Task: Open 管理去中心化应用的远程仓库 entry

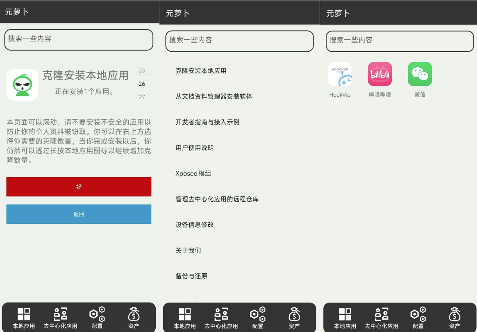Action: click(217, 199)
